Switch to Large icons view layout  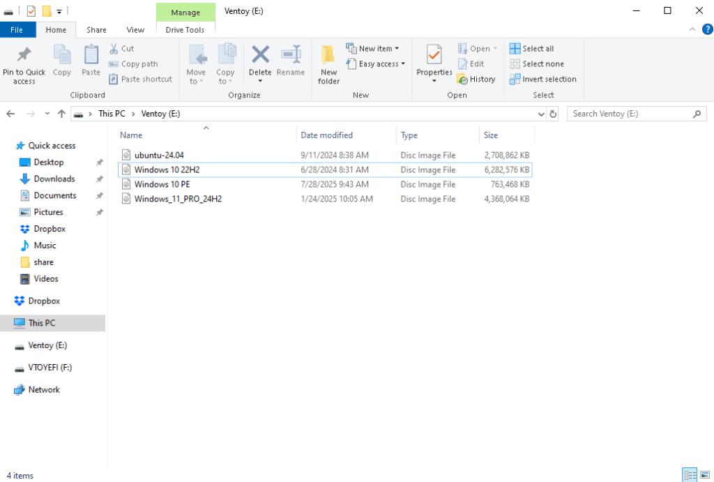(x=705, y=475)
